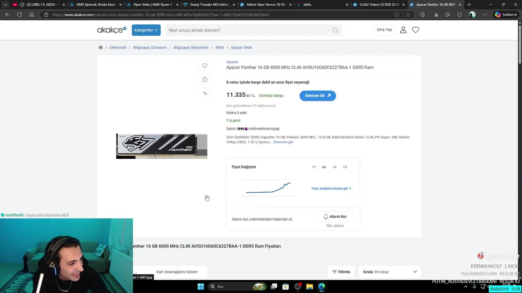This screenshot has width=522, height=293.
Task: Select the 1A price history range
Action: [334, 167]
